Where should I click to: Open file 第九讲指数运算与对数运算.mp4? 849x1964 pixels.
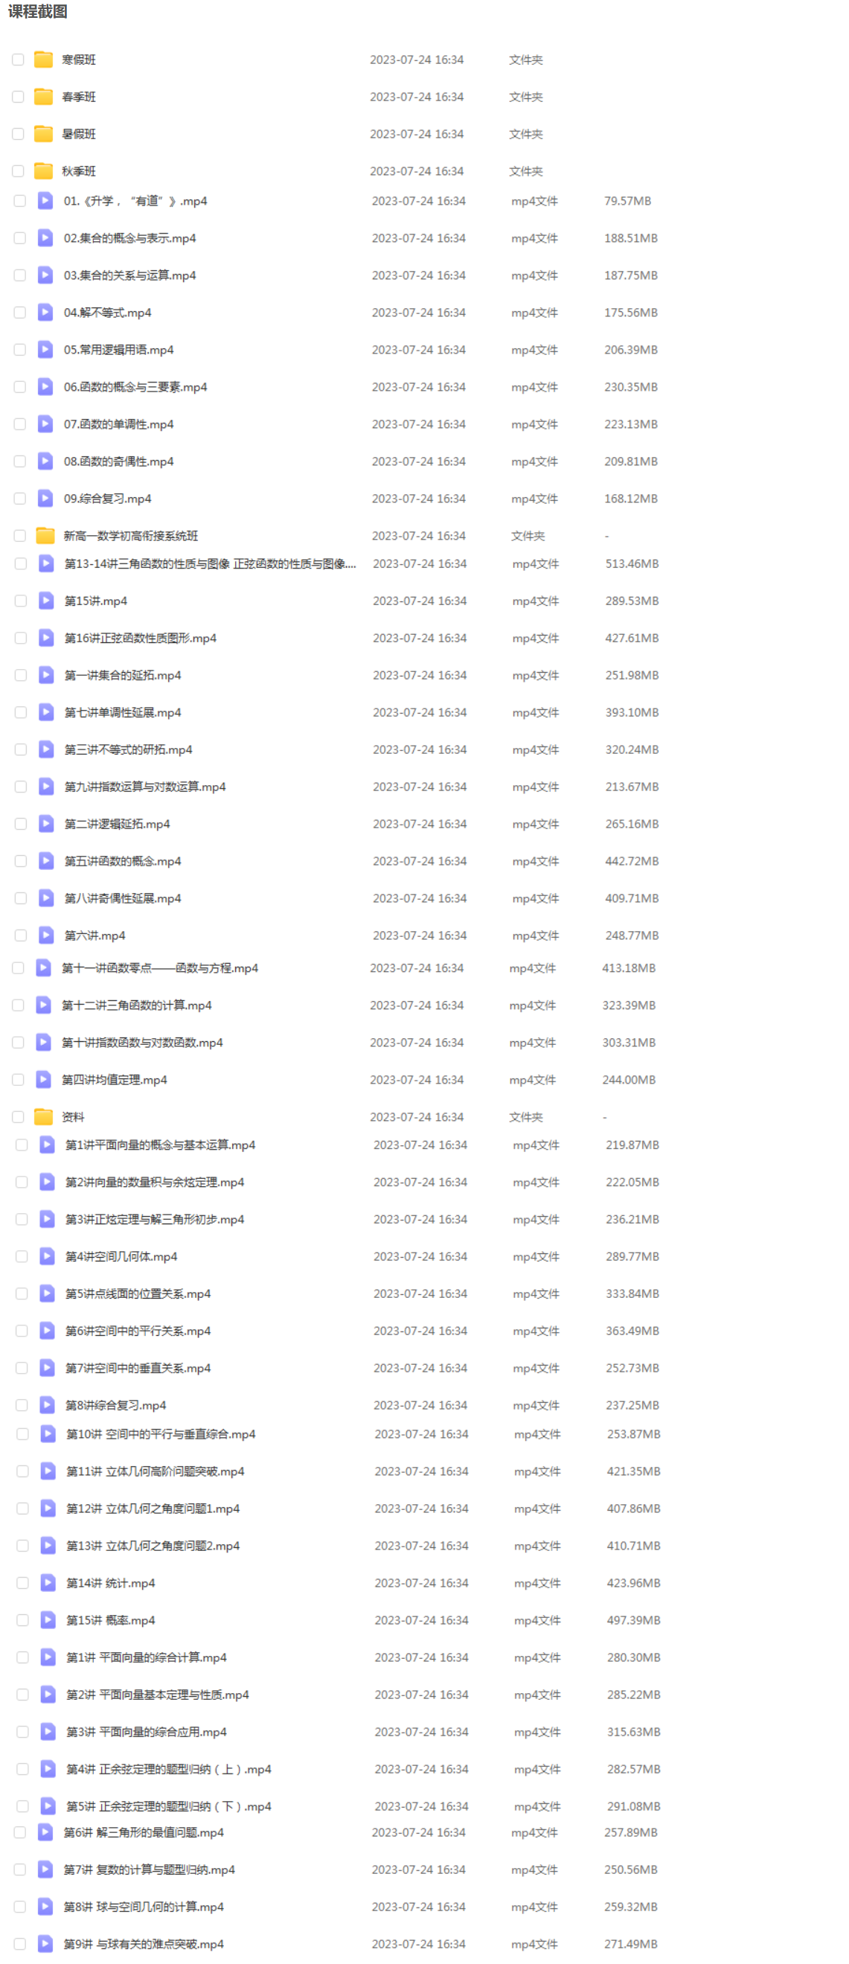146,787
